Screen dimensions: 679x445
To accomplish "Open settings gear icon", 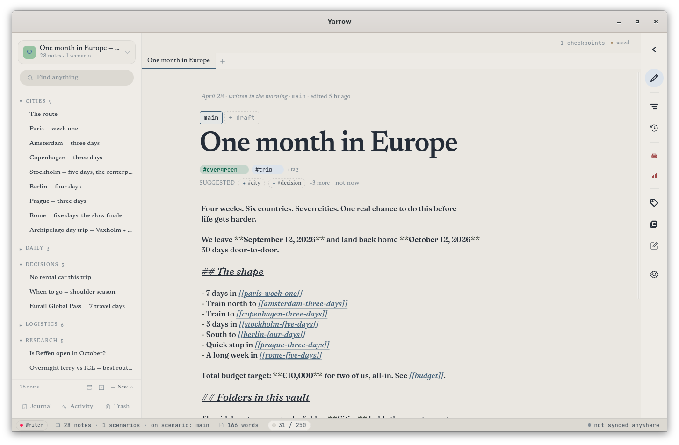I will 654,274.
